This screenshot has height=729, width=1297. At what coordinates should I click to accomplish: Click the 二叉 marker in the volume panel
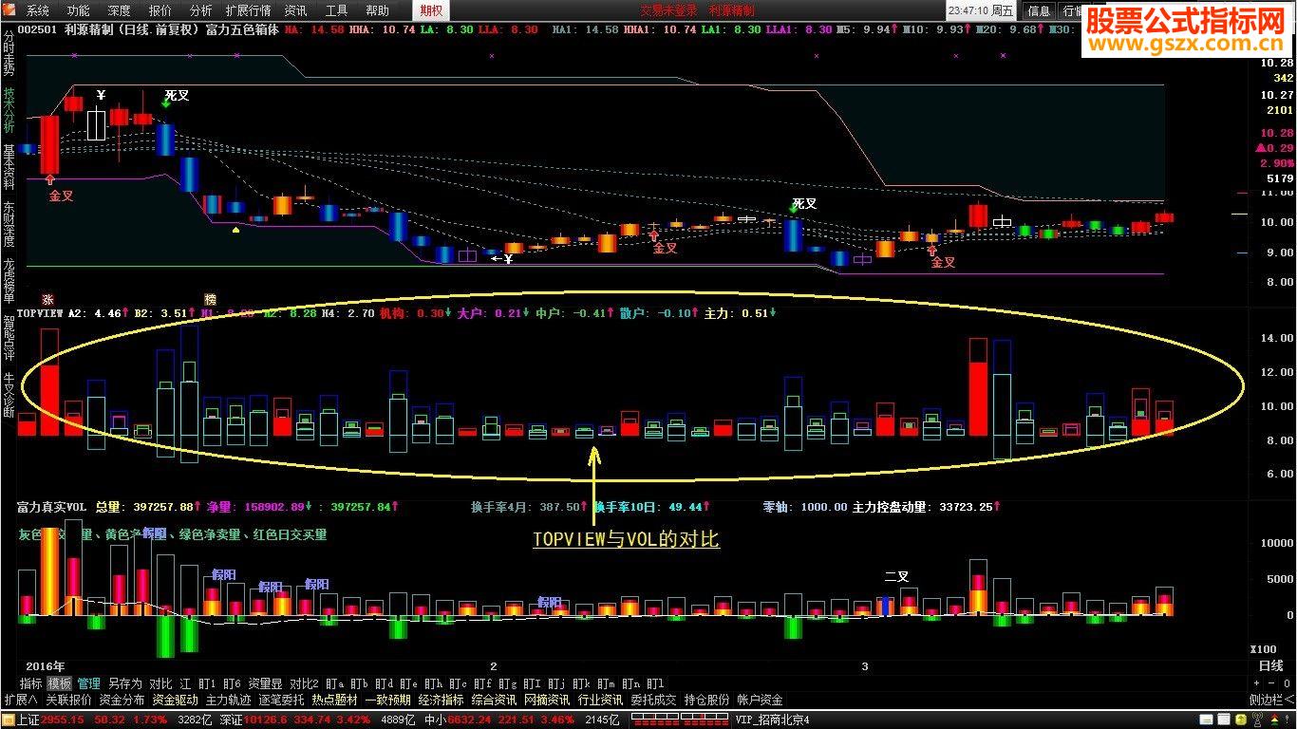tap(896, 576)
